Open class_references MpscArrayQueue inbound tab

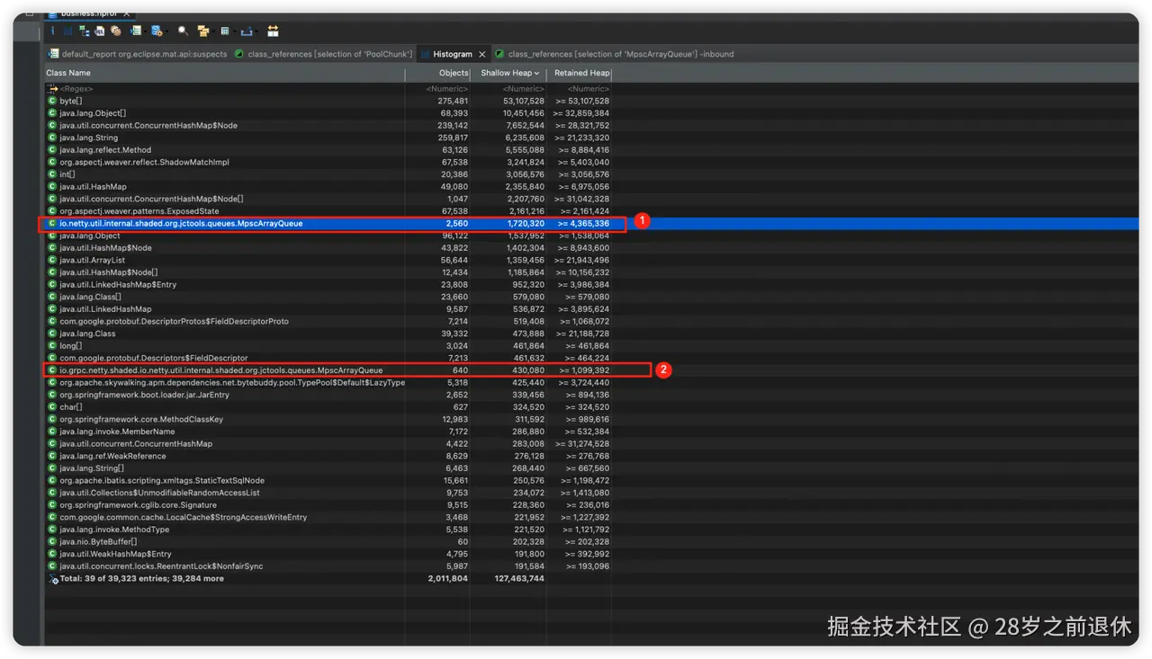615,54
